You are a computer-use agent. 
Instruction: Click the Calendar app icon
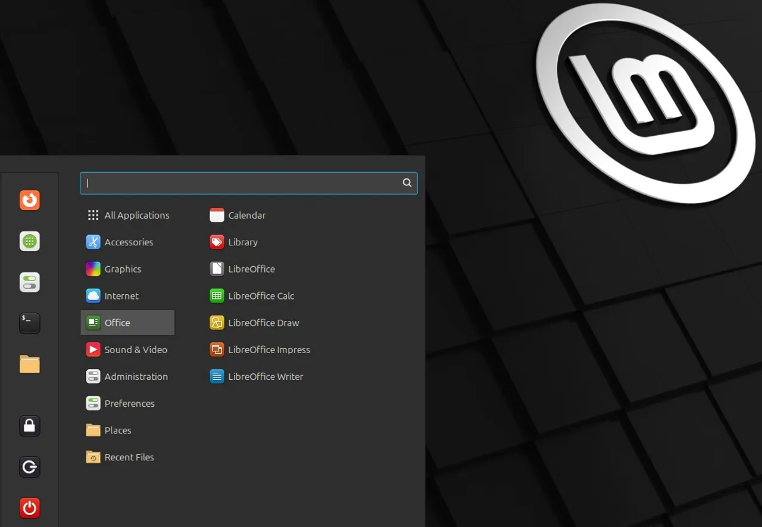(x=217, y=215)
